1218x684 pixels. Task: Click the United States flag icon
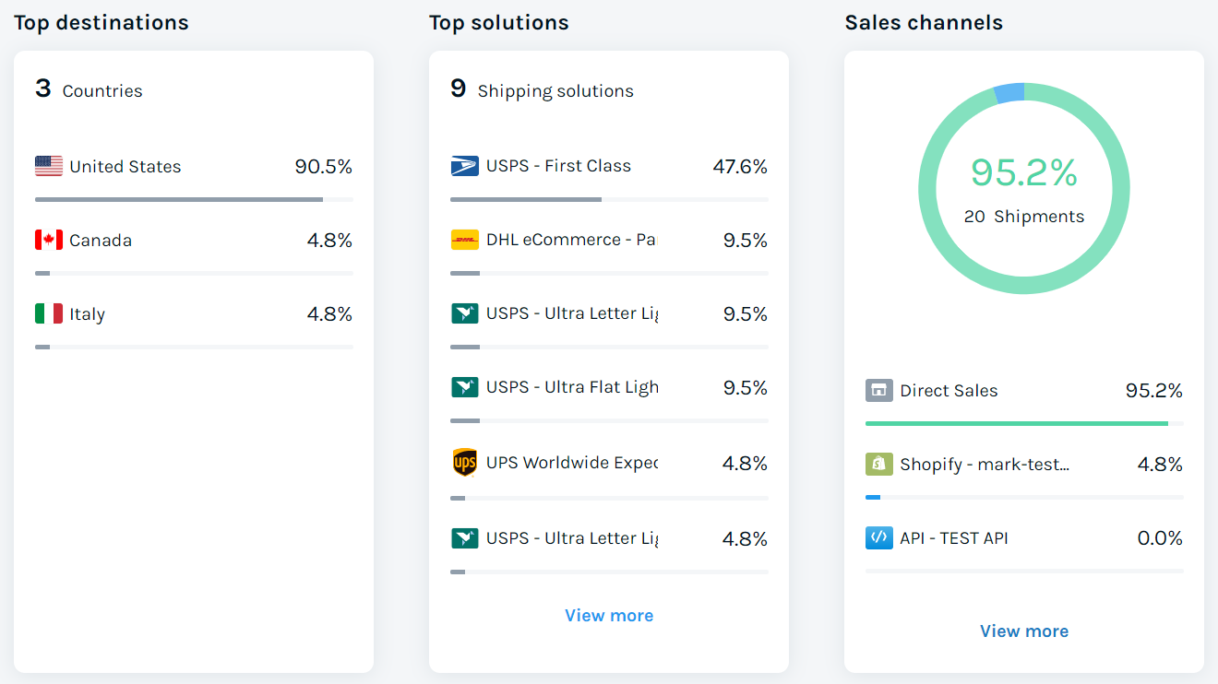(x=48, y=167)
